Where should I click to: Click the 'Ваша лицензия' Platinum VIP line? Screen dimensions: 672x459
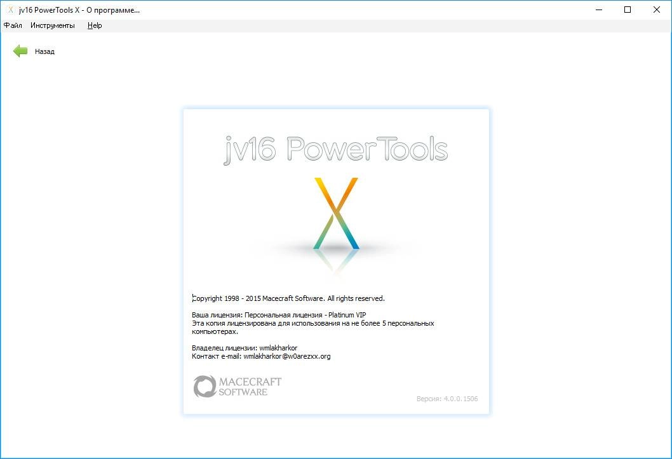coord(279,315)
